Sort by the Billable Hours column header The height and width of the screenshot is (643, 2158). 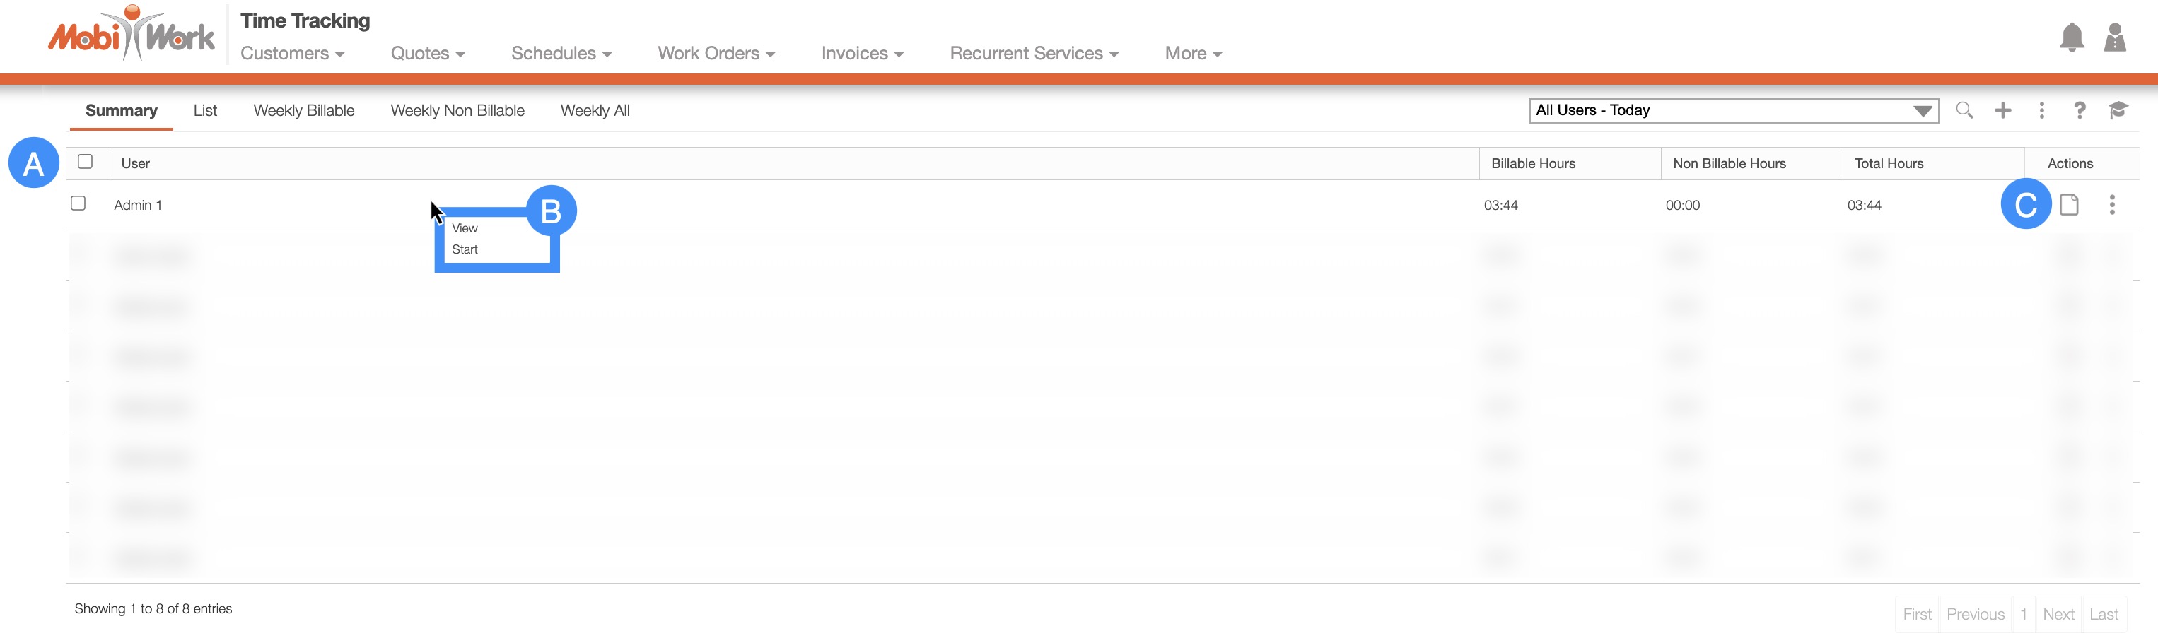point(1533,164)
